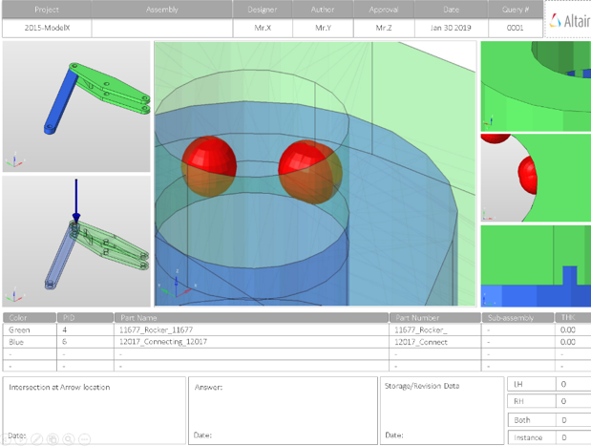
Task: Click the Part Name column header
Action: [x=139, y=317]
